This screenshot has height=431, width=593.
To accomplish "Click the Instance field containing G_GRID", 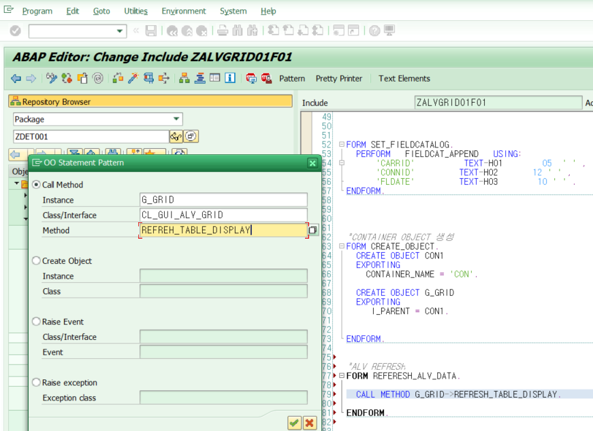I will pos(223,200).
